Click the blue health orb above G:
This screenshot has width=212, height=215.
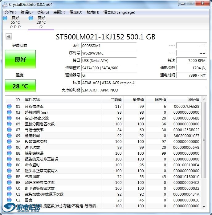click(x=31, y=18)
